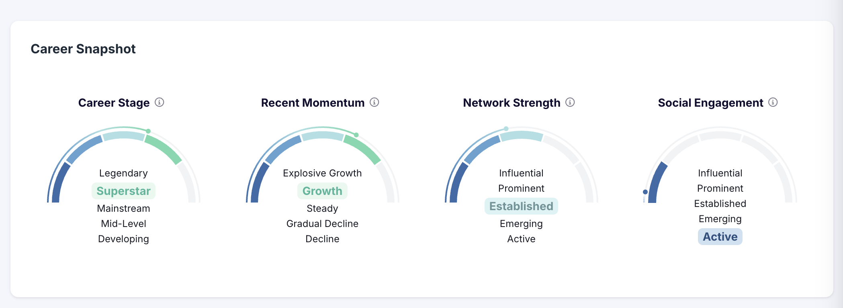Screen dimensions: 843x308
Task: Select the Gradual Decline label
Action: point(322,224)
